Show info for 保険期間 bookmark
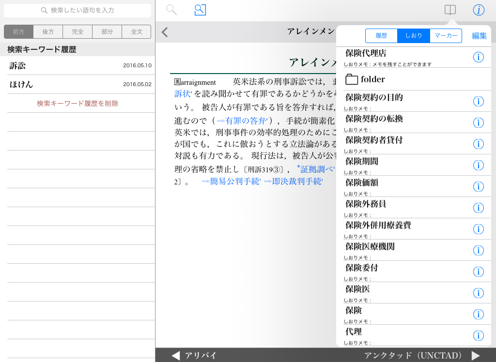The image size is (496, 362). pyautogui.click(x=478, y=165)
